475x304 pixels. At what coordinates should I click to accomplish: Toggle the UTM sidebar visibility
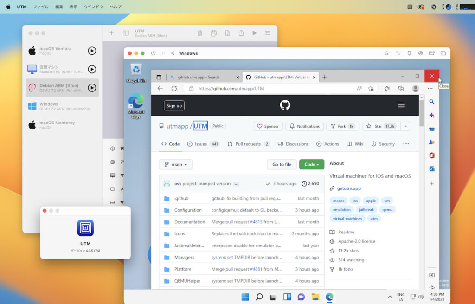(126, 33)
